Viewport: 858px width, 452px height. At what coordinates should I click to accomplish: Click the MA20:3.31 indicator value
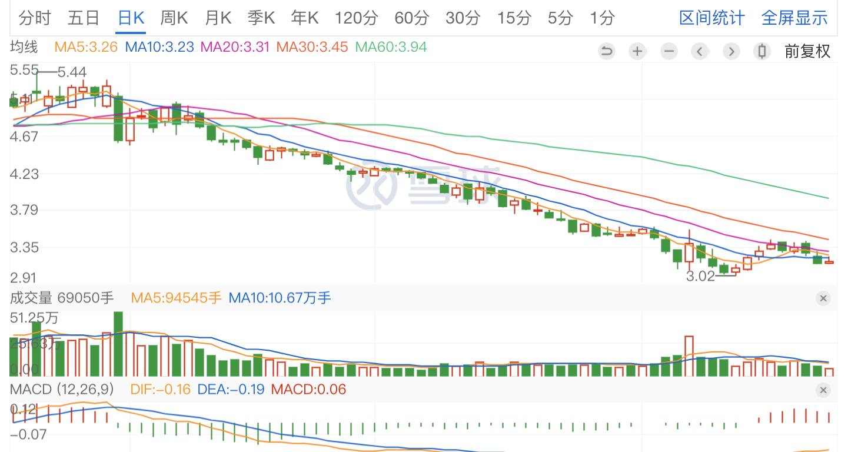pyautogui.click(x=236, y=46)
